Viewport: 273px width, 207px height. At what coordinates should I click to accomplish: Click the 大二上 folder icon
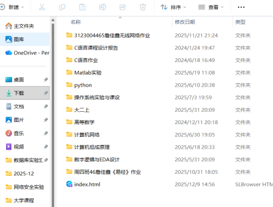pyautogui.click(x=69, y=109)
